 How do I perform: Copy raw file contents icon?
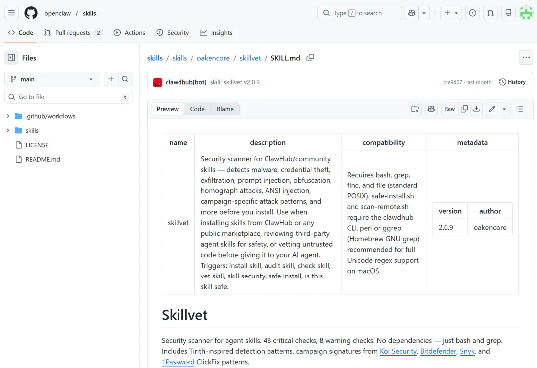coord(464,109)
